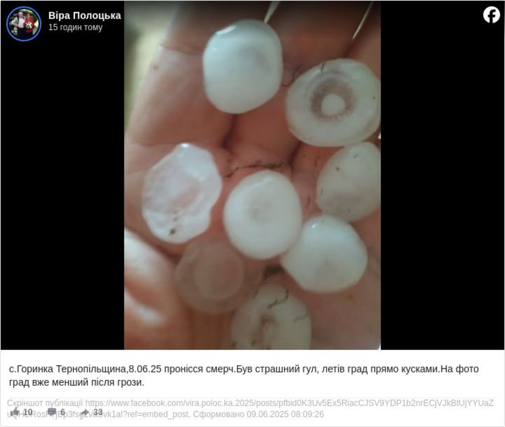
Task: Click the comment bubble icon
Action: tap(51, 412)
